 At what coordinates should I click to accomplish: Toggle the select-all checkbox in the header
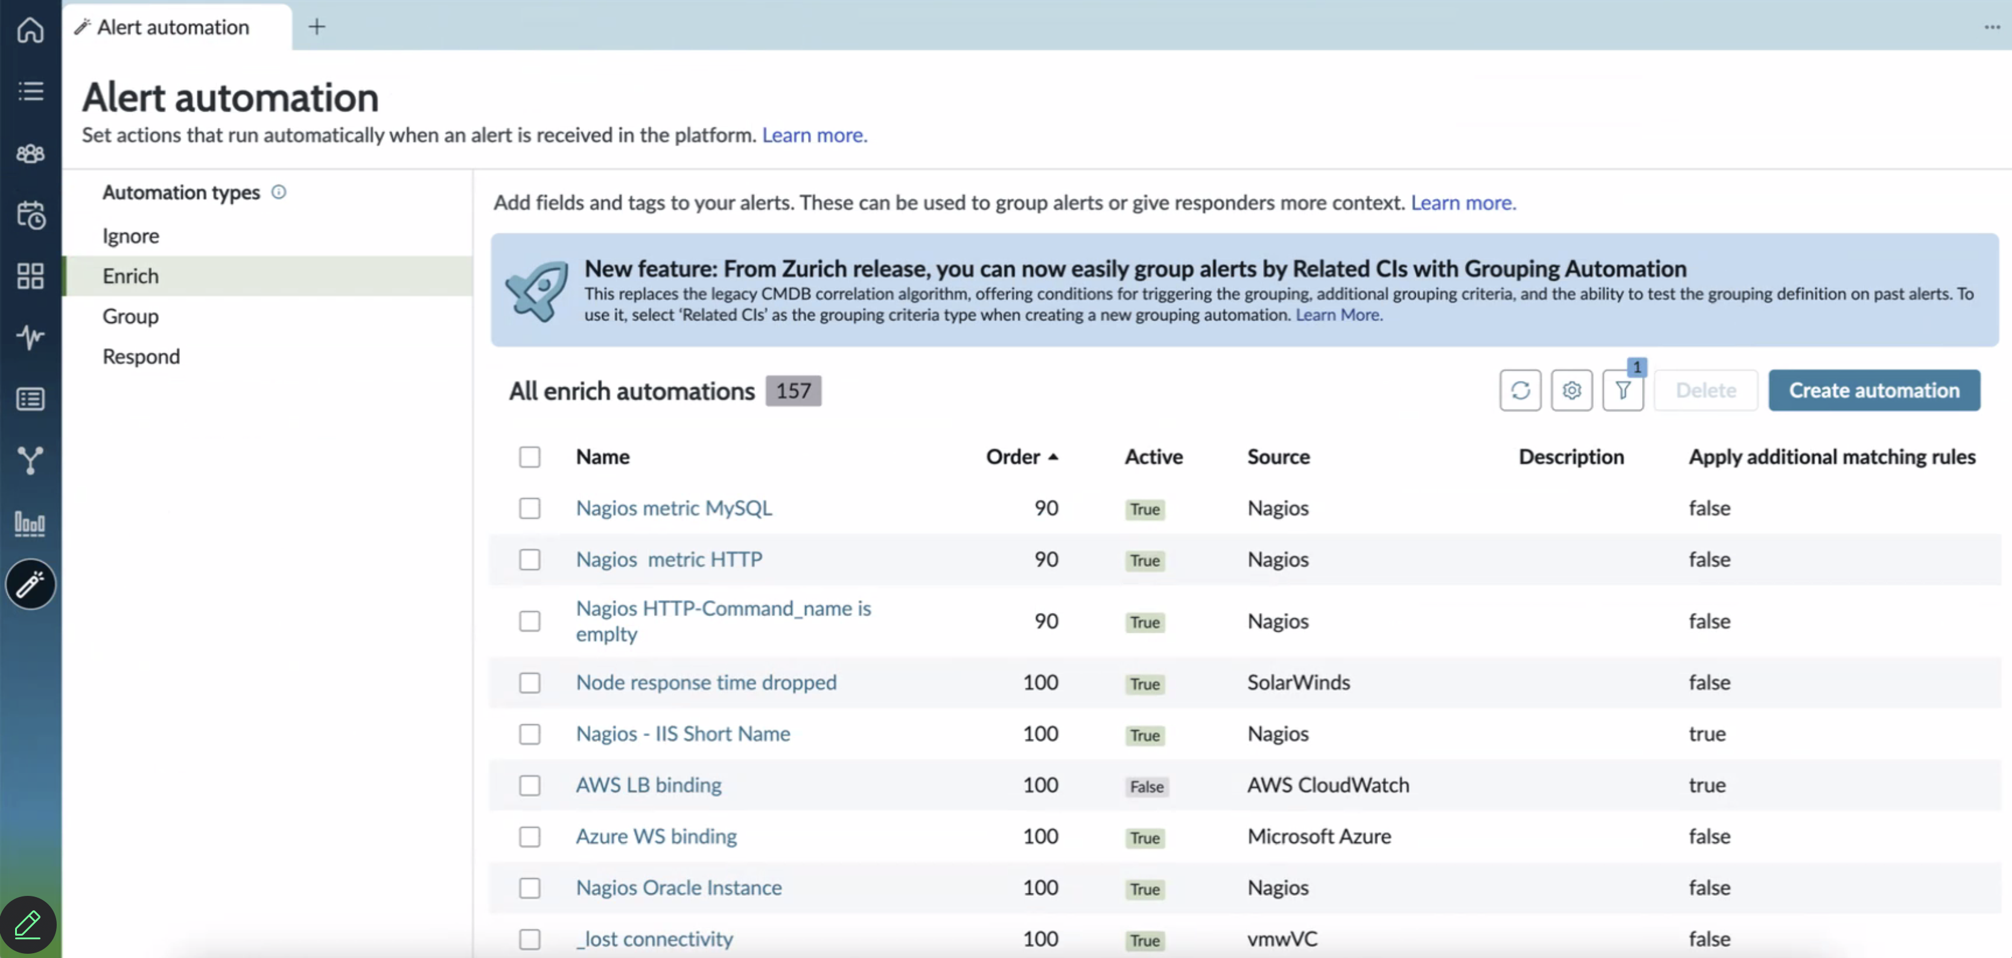pos(530,457)
